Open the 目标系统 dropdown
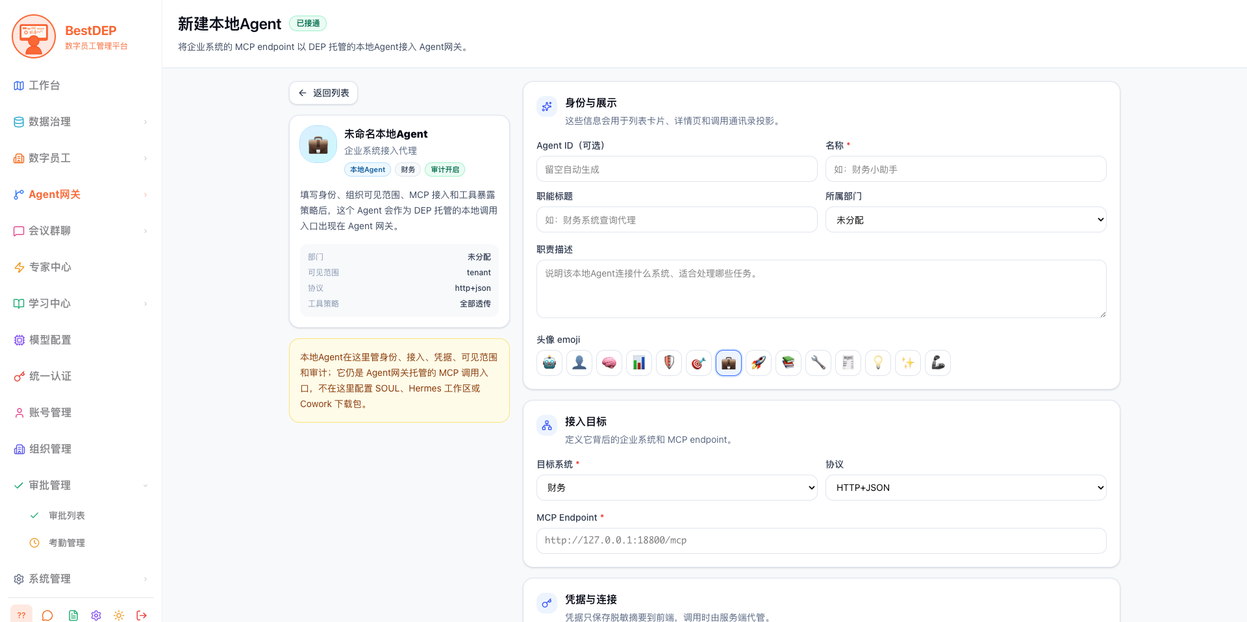This screenshot has height=622, width=1247. pos(677,488)
